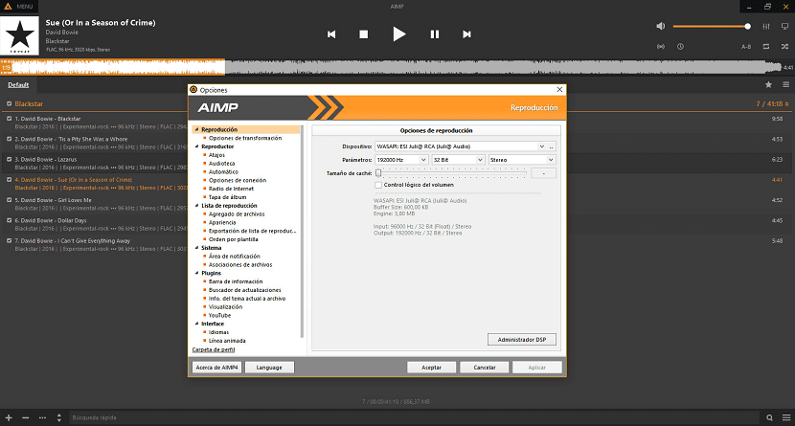Click the A-B repeat section button
The width and height of the screenshot is (795, 426).
pos(745,46)
